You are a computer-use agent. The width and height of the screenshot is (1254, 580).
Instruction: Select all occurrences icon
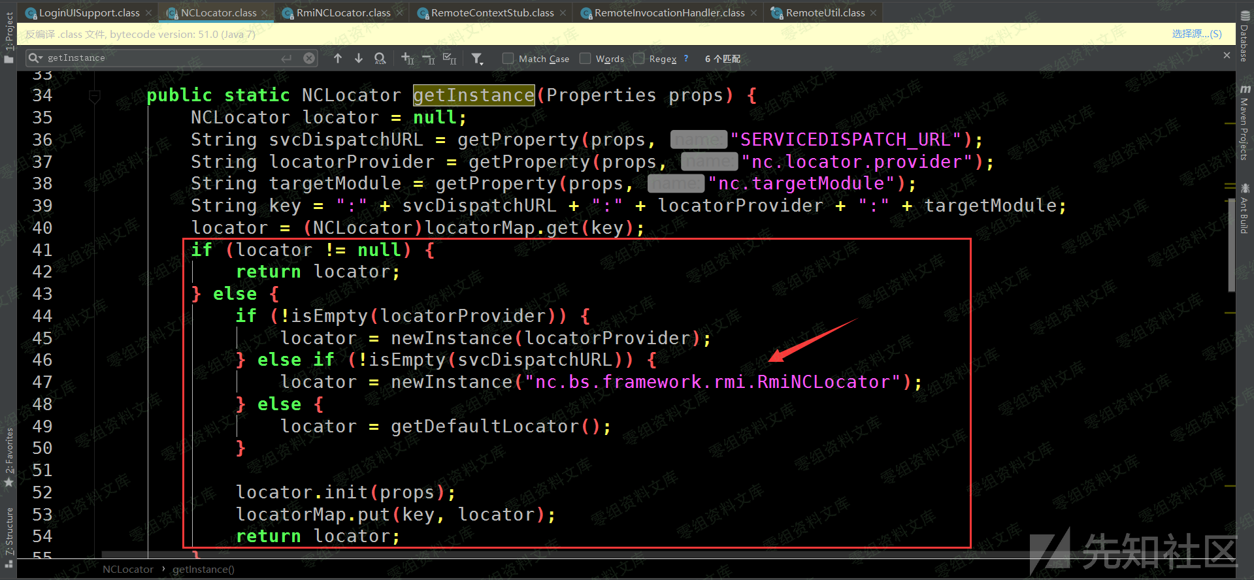point(450,59)
